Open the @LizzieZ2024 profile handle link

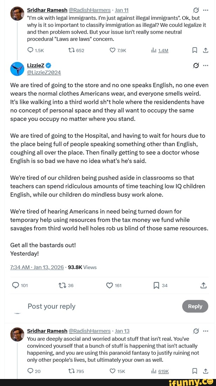[44, 72]
